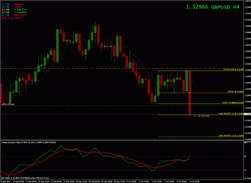This screenshot has height=183, width=251.
Task: Click the 6 Oct 12:00 time axis label
Action: [x=194, y=181]
